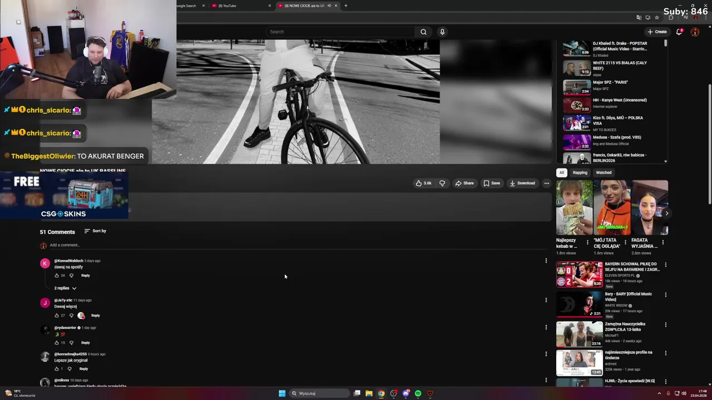Open YouTube notifications bell
This screenshot has height=400, width=712.
pyautogui.click(x=679, y=32)
